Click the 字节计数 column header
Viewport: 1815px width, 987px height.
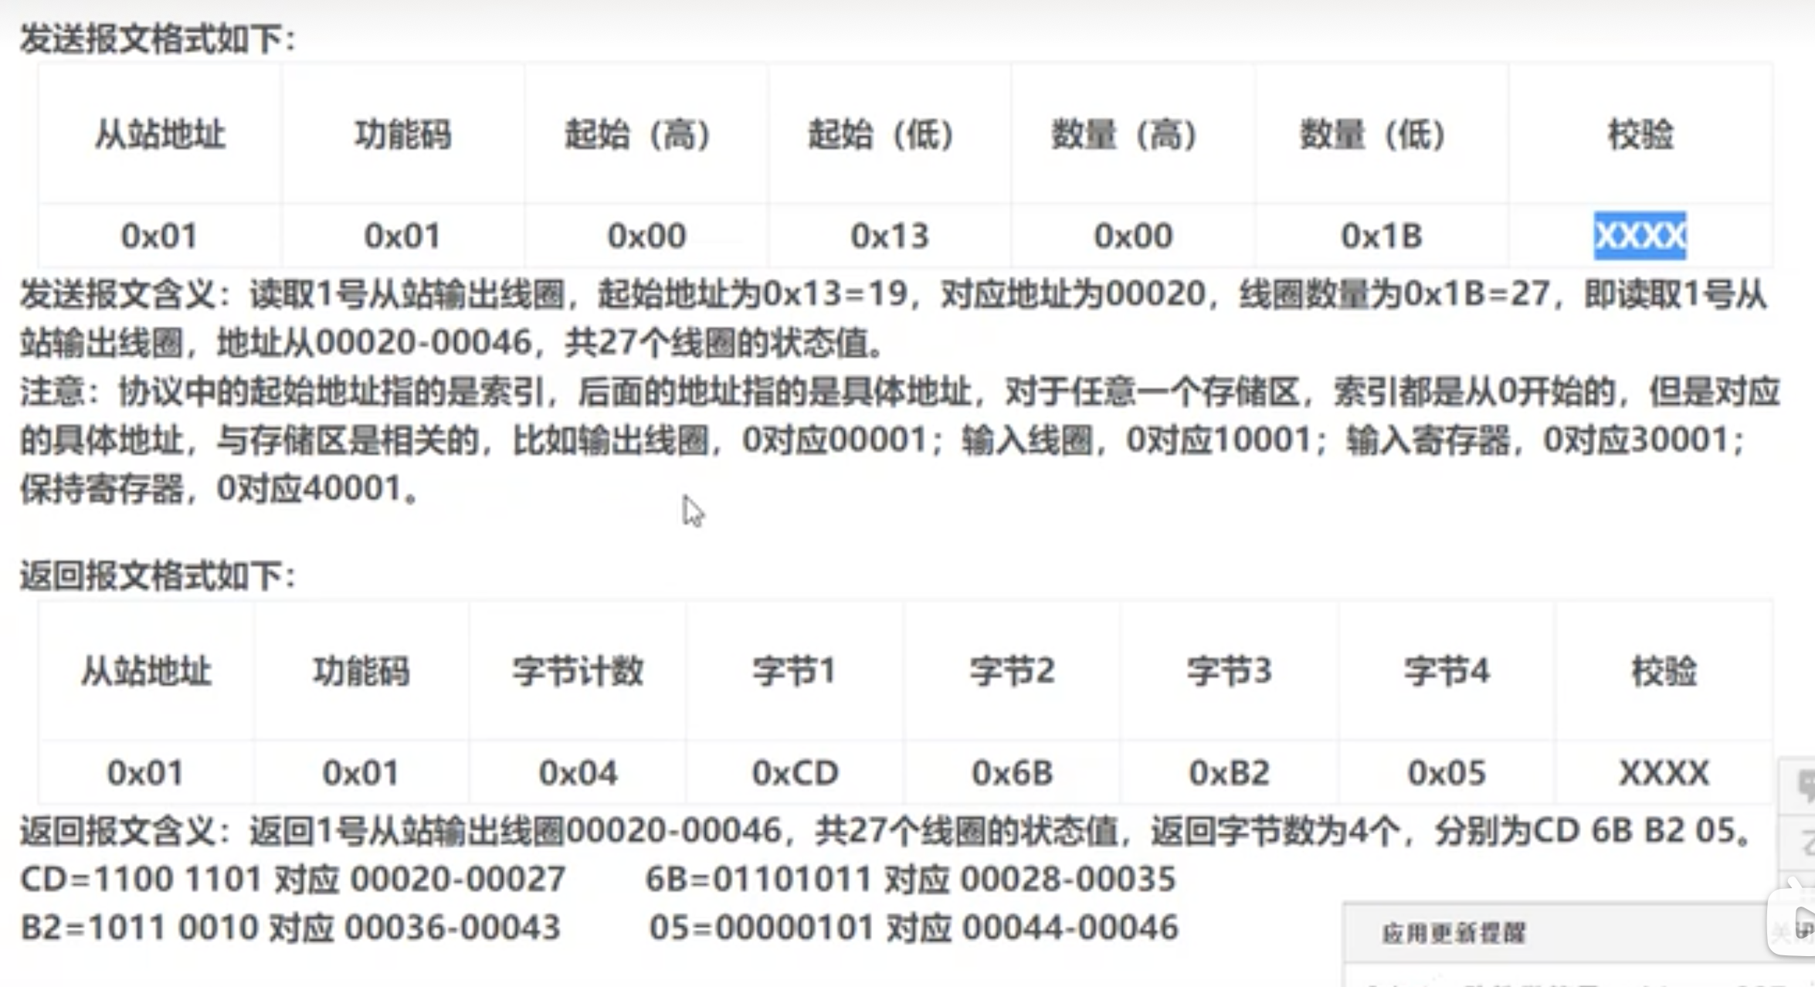(x=578, y=671)
